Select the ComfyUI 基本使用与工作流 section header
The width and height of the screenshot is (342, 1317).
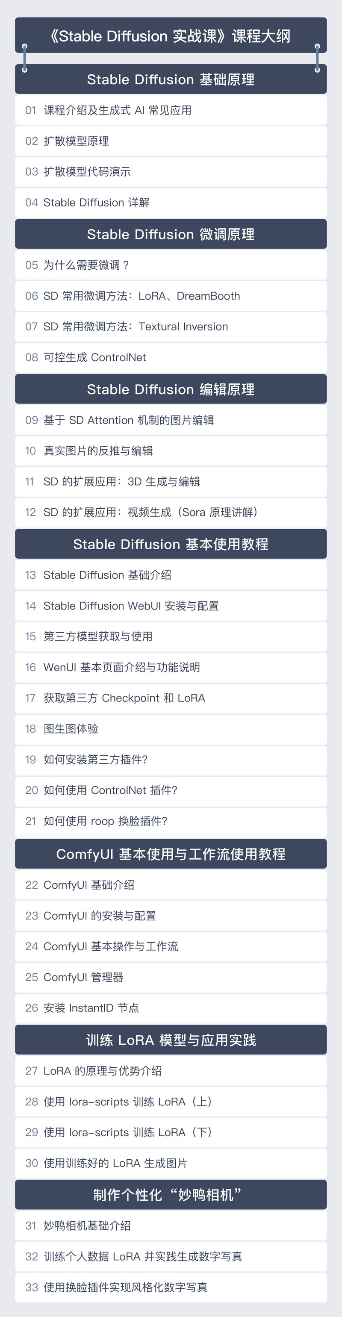pos(171,854)
